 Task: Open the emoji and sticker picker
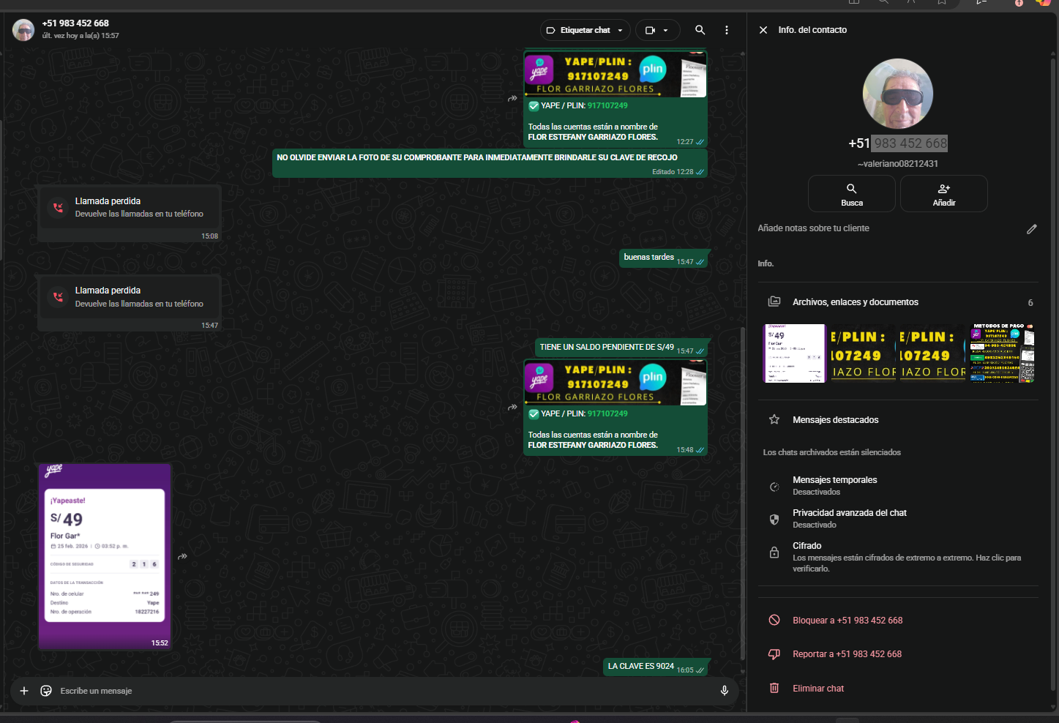point(46,691)
